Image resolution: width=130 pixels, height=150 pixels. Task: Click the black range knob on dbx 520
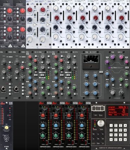click(7, 137)
